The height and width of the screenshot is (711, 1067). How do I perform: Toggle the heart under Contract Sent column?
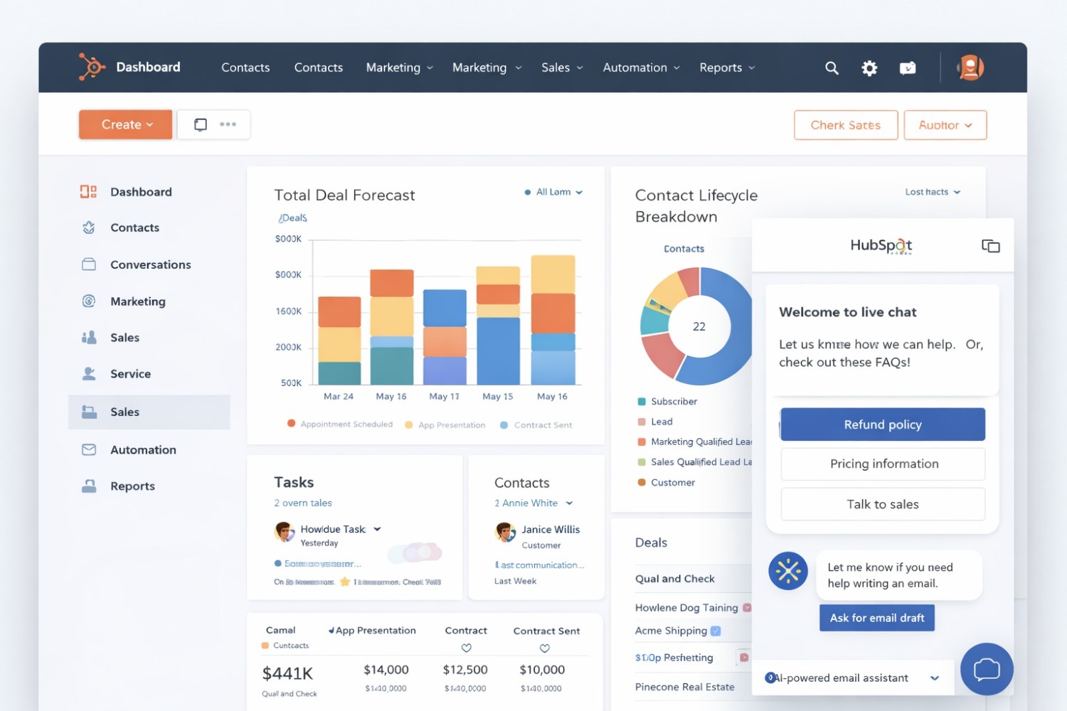click(x=544, y=648)
